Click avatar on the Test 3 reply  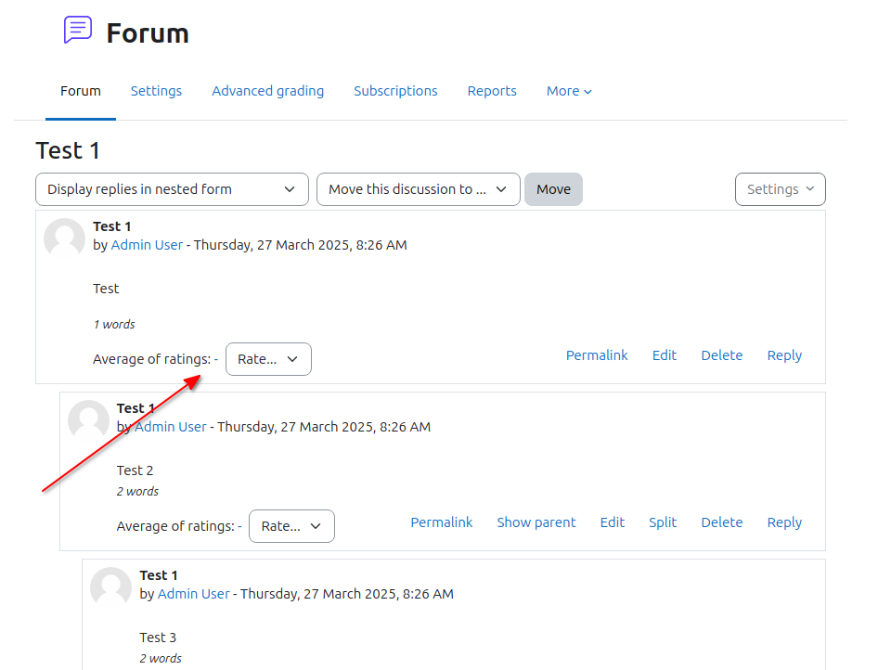tap(110, 587)
